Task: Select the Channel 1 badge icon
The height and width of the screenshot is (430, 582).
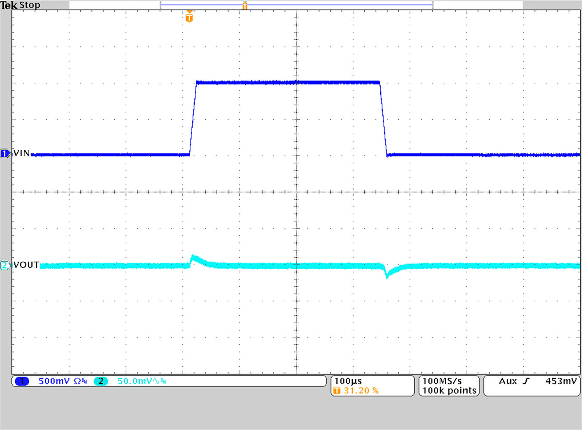Action: click(x=22, y=381)
